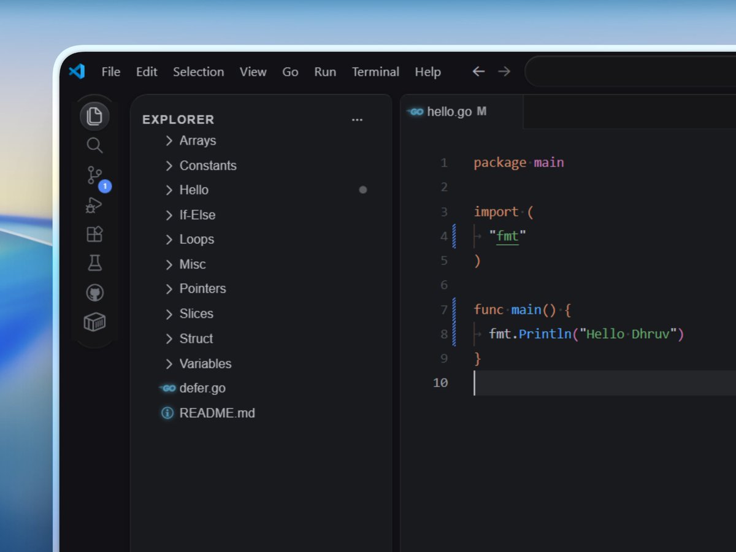Image resolution: width=736 pixels, height=552 pixels.
Task: Click line number 7 in gutter
Action: click(x=444, y=310)
